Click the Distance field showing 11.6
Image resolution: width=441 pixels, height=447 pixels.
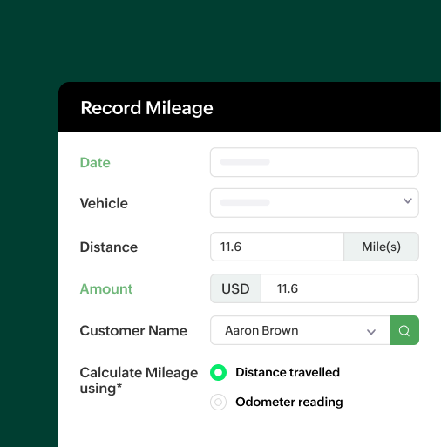click(x=277, y=247)
